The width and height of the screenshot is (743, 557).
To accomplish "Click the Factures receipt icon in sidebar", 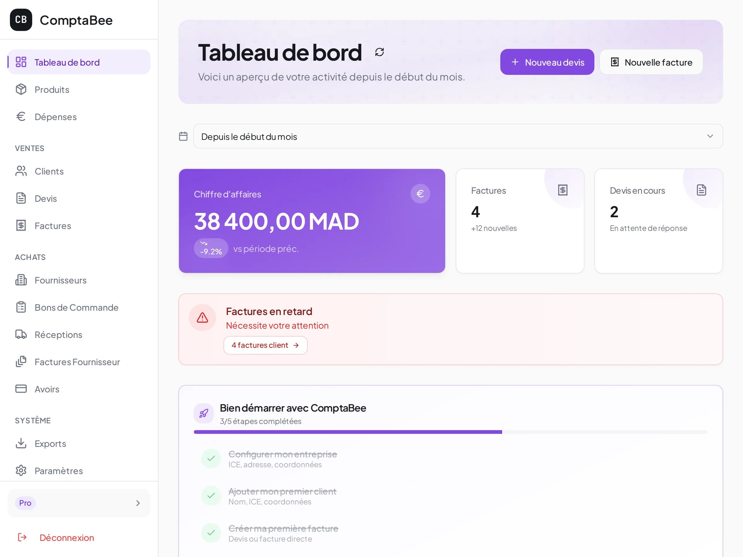I will coord(21,226).
